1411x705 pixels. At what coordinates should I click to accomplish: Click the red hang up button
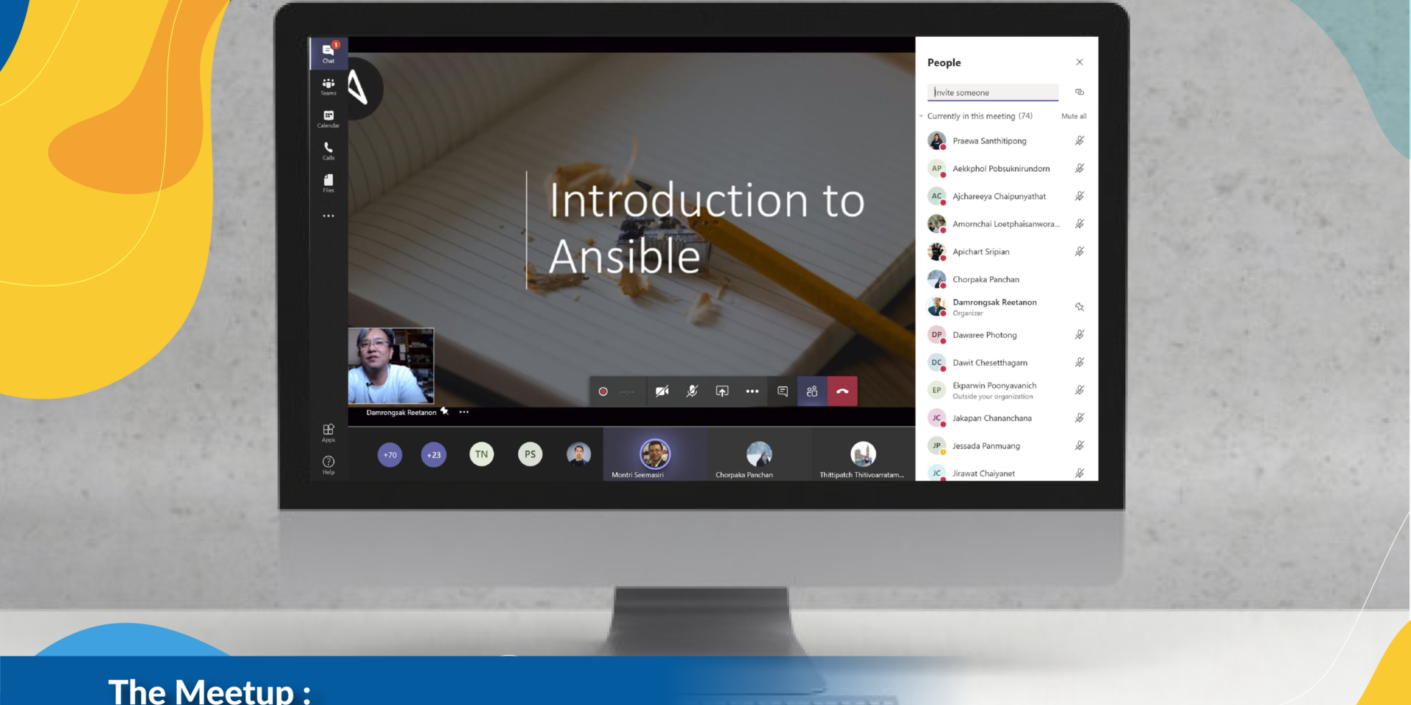pos(842,391)
